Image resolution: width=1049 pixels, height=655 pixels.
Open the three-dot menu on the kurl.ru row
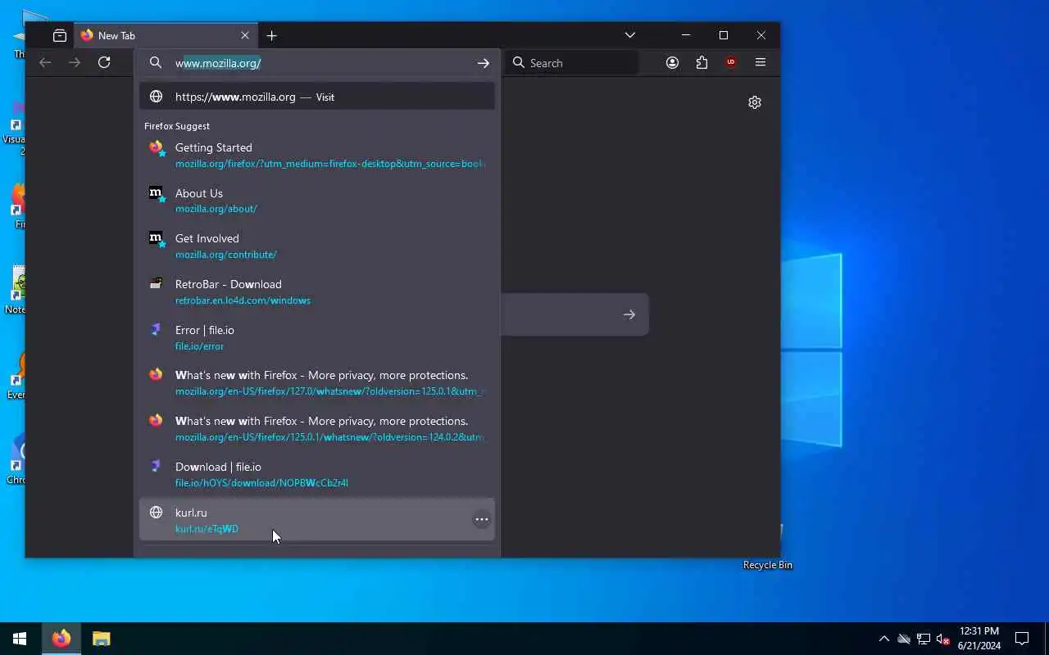[482, 519]
